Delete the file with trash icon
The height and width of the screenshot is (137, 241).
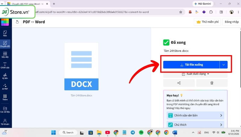212,83
